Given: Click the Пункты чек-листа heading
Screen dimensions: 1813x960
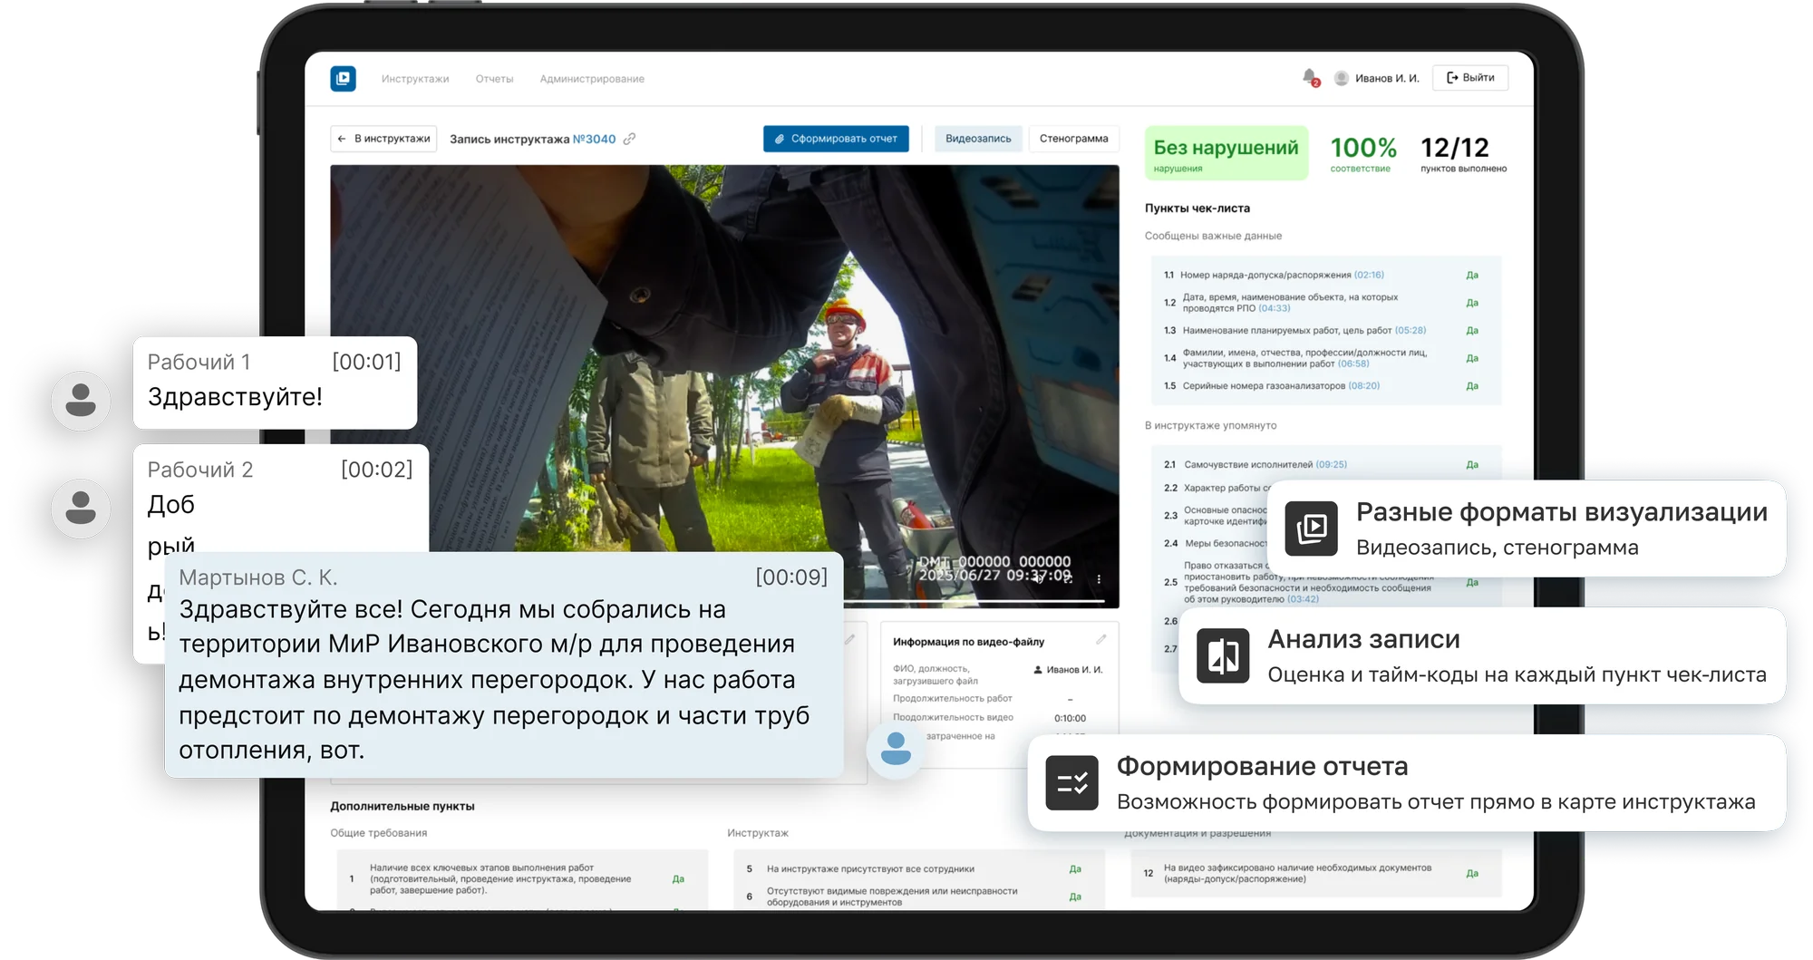Looking at the screenshot, I should click(1197, 208).
